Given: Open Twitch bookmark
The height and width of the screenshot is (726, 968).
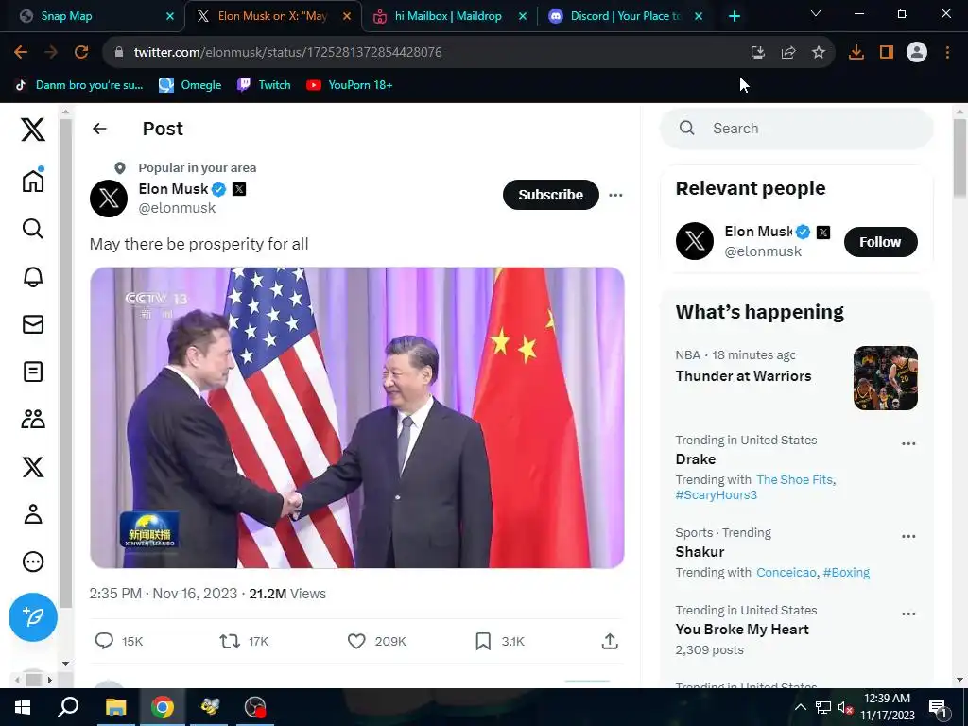Looking at the screenshot, I should (x=264, y=85).
